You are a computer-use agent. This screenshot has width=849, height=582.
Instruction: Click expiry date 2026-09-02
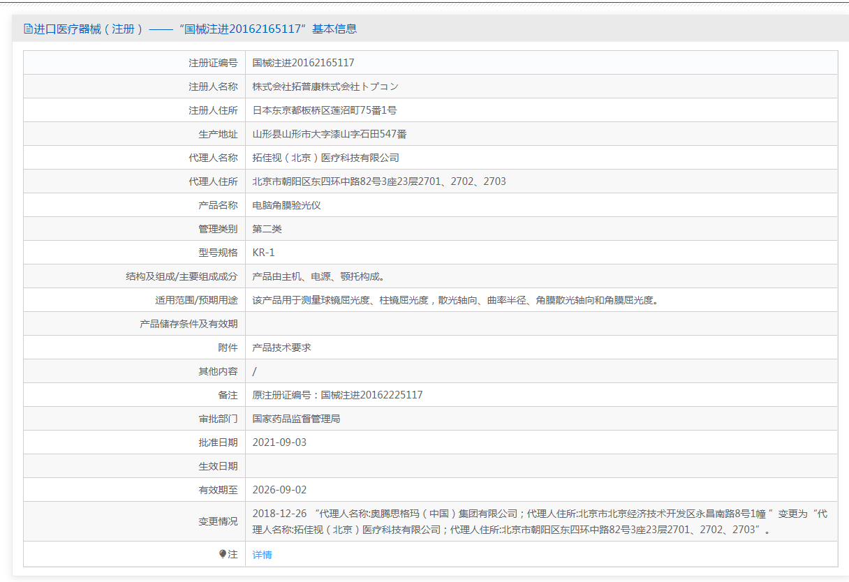279,490
